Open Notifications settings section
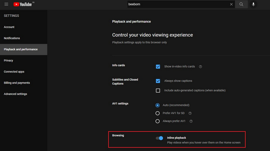270x151 pixels. 24,38
